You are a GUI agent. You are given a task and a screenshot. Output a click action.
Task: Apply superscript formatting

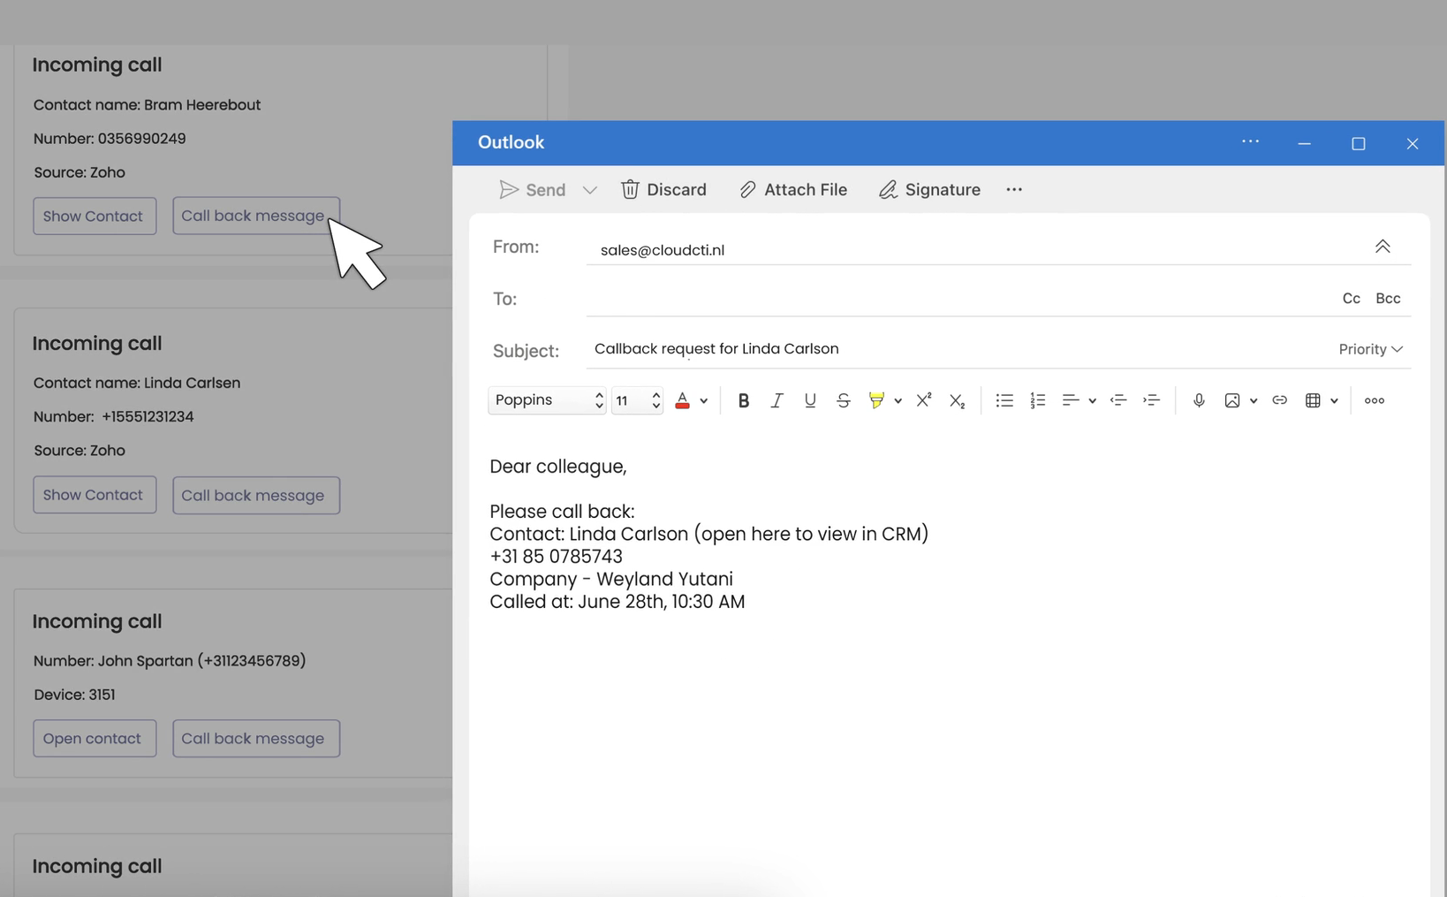[x=924, y=400]
